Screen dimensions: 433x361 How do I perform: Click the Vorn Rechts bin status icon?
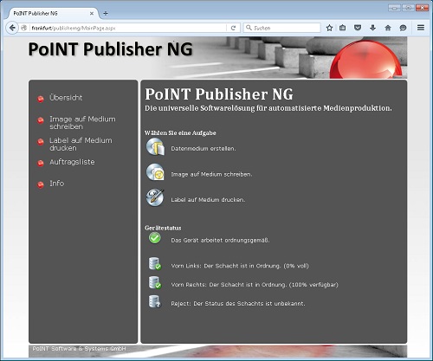[155, 282]
